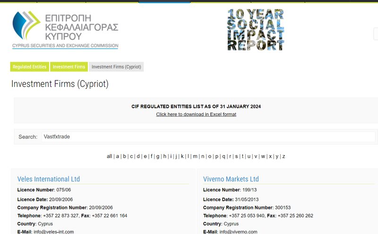The height and width of the screenshot is (234, 378).
Task: Click Veles licence number 075/06
Action: (64, 190)
